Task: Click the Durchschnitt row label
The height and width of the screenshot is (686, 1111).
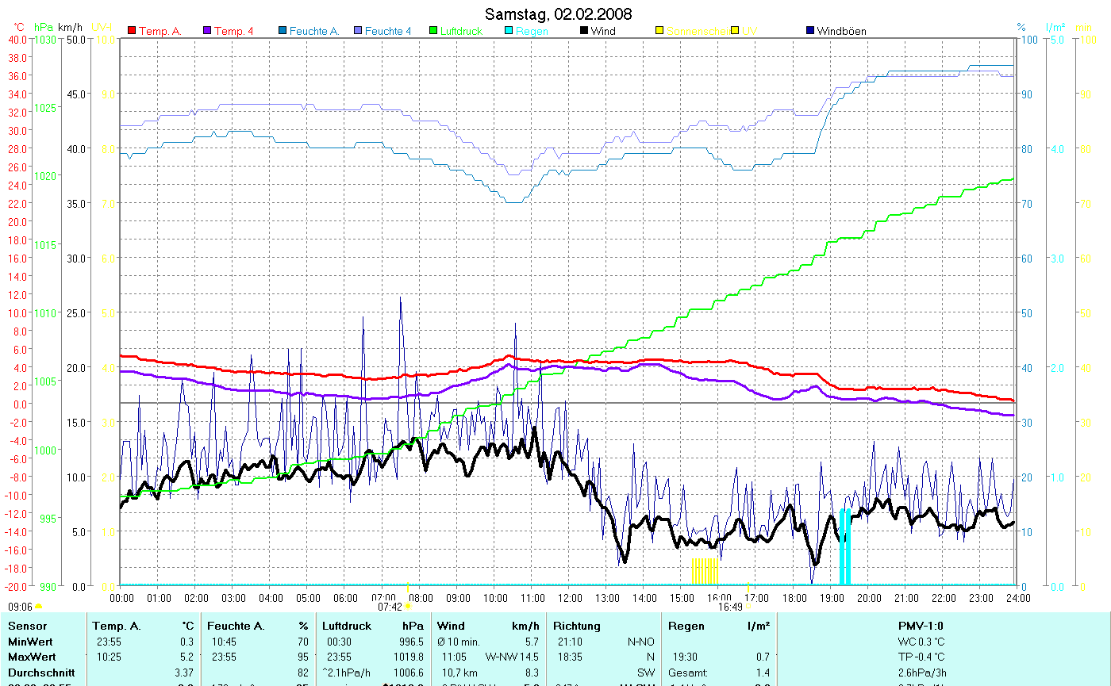Action: pyautogui.click(x=40, y=673)
